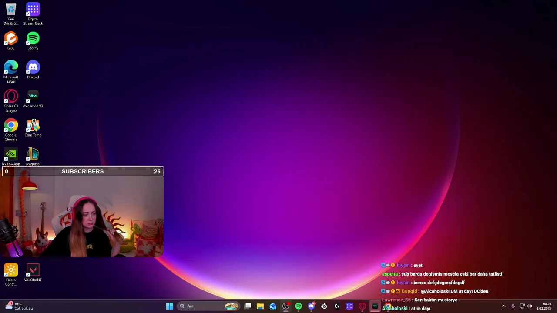Open volume control speaker icon
This screenshot has height=313, width=557.
point(530,306)
